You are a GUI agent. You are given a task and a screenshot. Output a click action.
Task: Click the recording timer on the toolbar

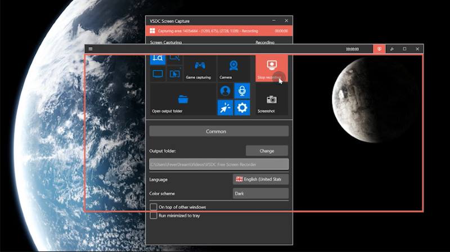[x=352, y=49]
